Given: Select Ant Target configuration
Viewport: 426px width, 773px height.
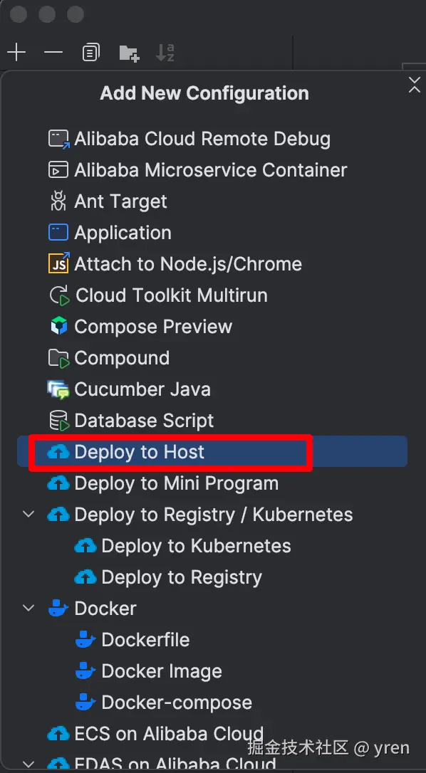Looking at the screenshot, I should [x=121, y=201].
